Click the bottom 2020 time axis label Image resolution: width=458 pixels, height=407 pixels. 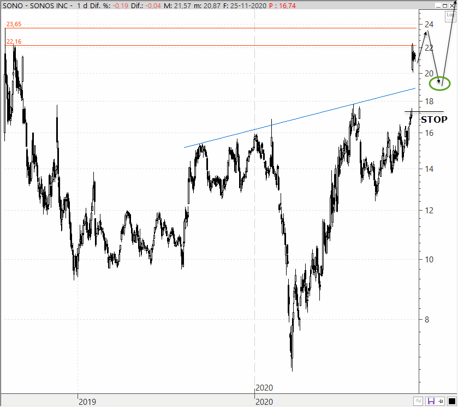pos(264,402)
